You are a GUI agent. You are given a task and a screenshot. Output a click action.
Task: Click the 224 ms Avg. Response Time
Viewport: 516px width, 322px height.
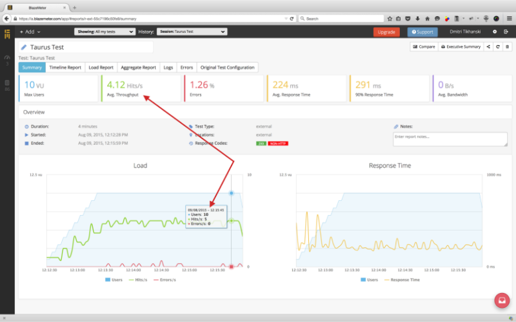tap(285, 85)
